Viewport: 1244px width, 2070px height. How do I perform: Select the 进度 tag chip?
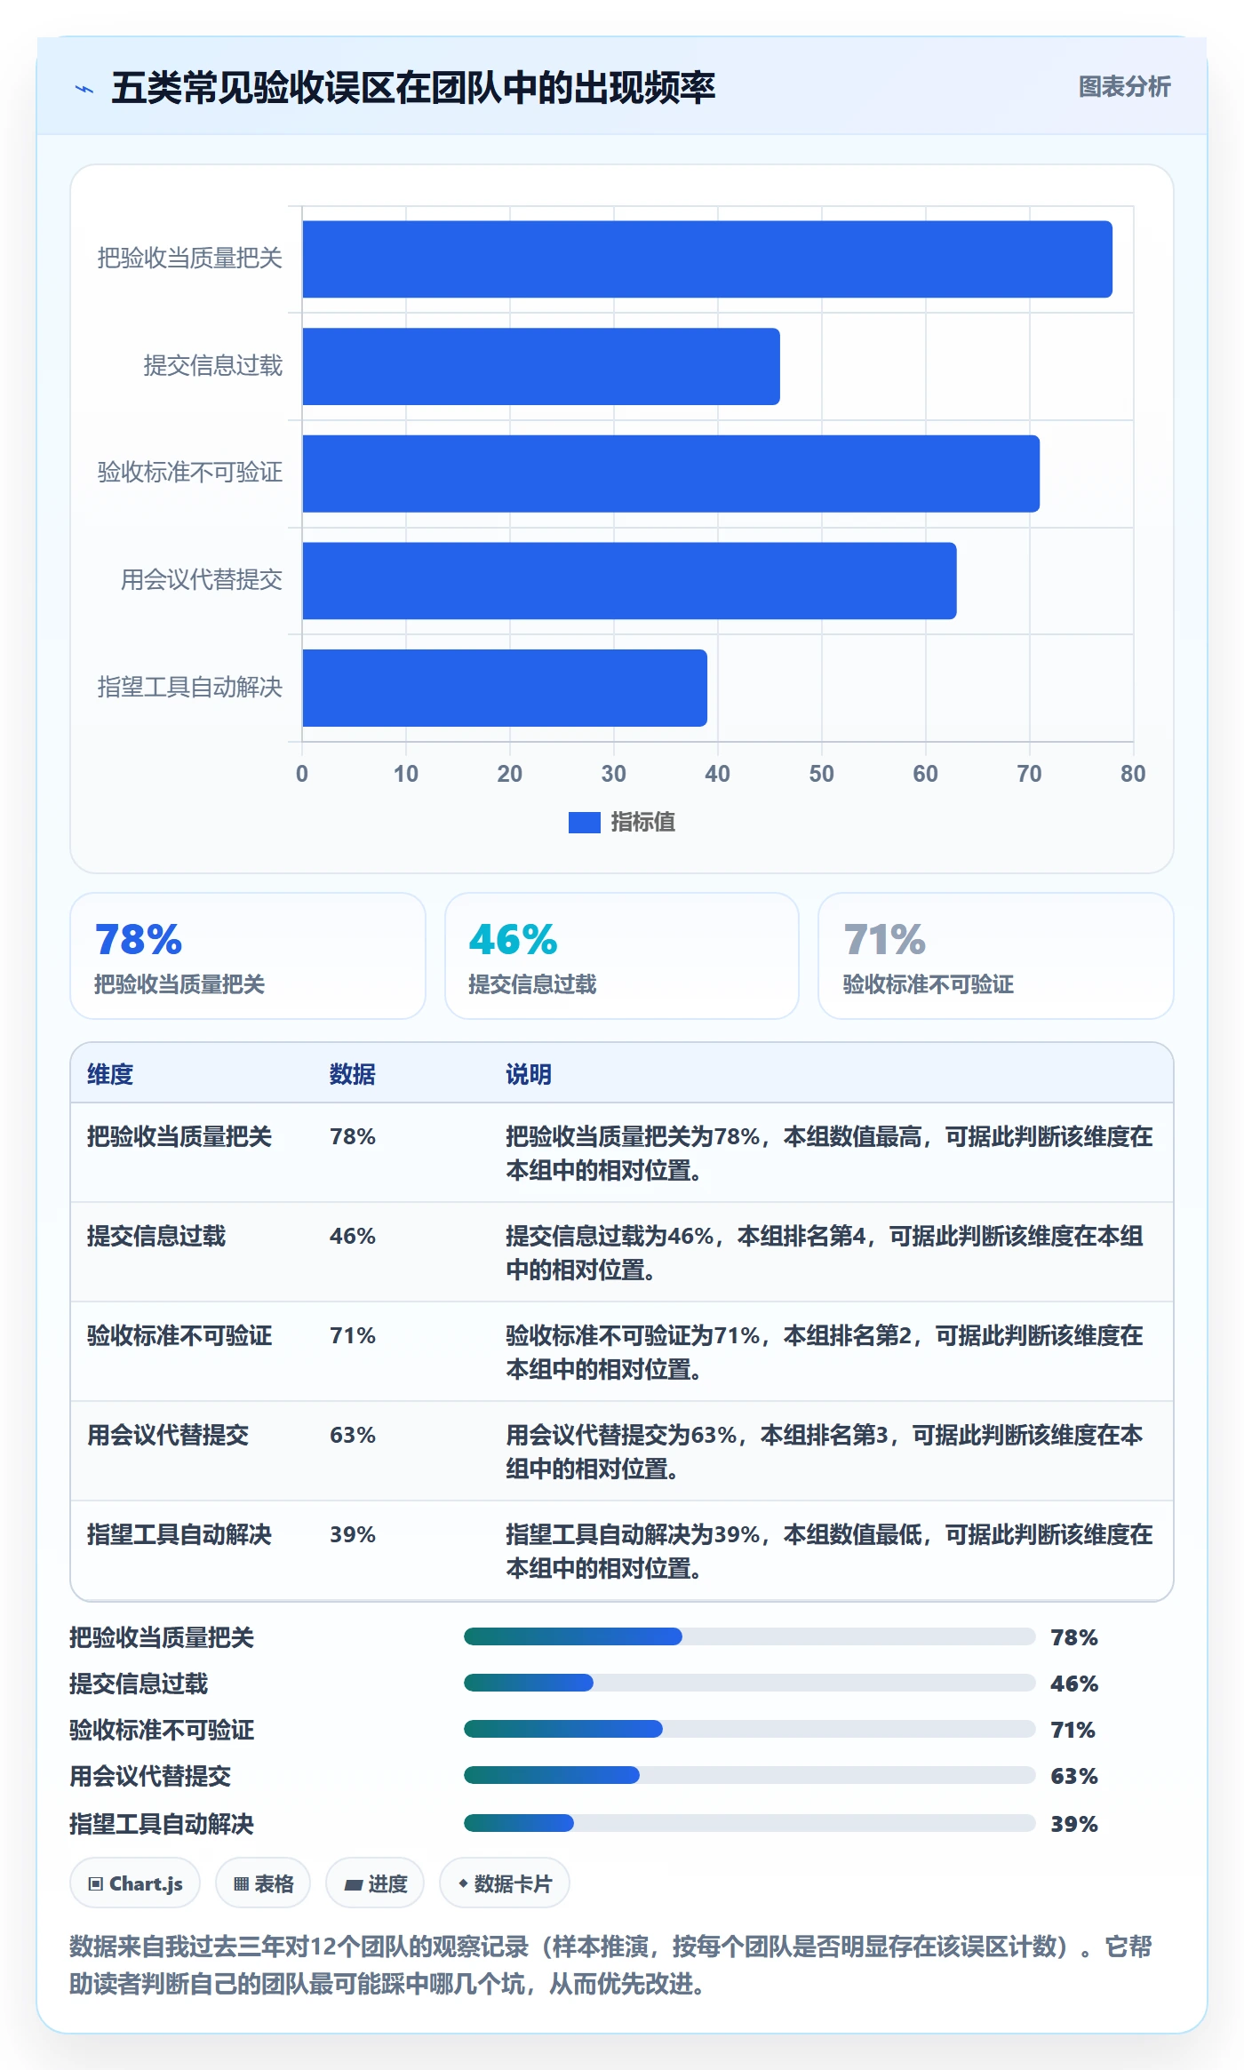point(375,1883)
